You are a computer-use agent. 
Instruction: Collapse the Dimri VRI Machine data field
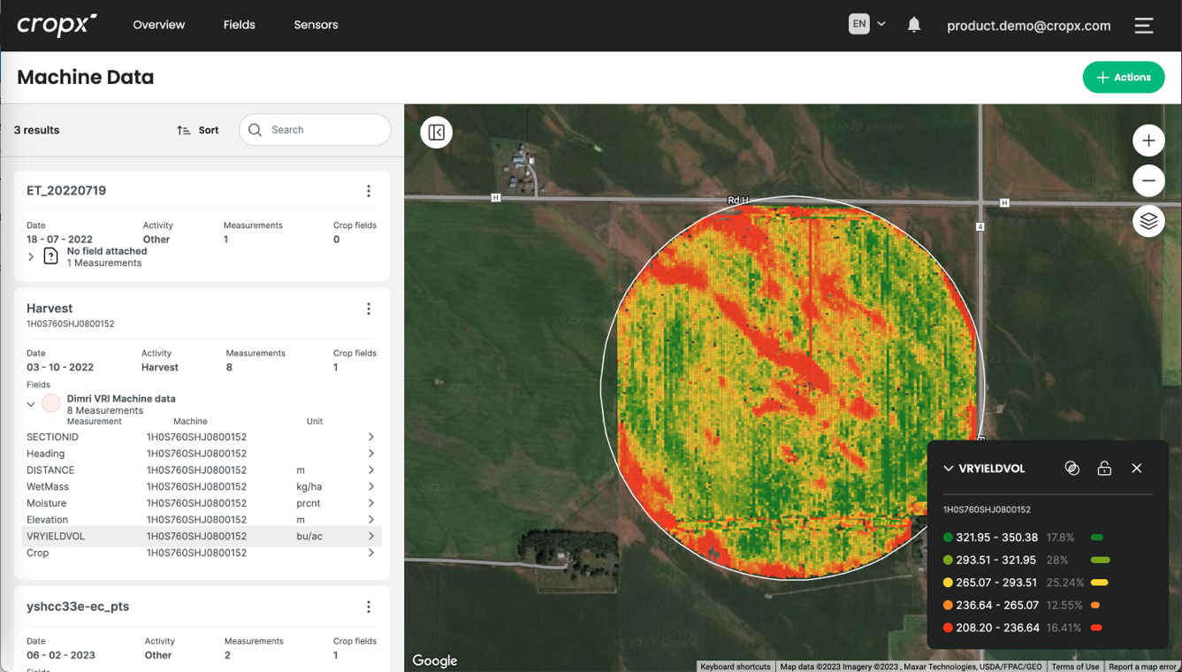[31, 404]
